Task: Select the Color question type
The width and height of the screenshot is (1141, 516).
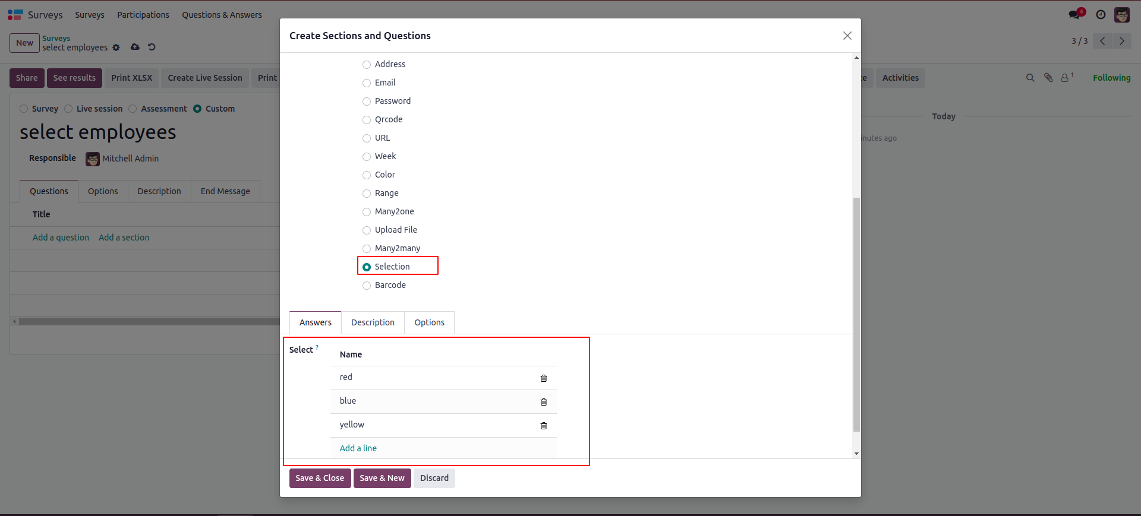Action: (367, 175)
